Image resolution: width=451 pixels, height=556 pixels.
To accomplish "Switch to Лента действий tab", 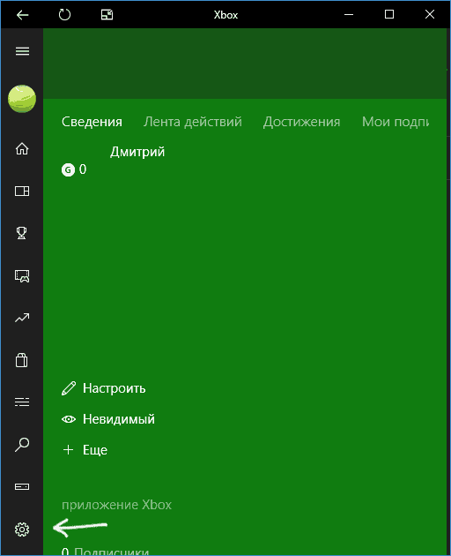I will coord(193,122).
